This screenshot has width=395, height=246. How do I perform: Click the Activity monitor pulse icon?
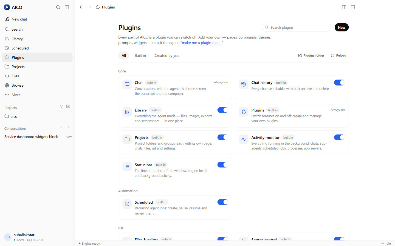(x=244, y=139)
